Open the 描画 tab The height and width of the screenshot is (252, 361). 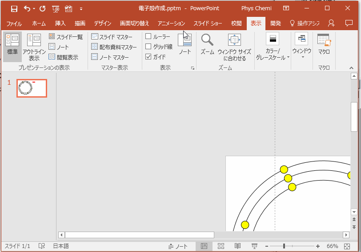(80, 24)
